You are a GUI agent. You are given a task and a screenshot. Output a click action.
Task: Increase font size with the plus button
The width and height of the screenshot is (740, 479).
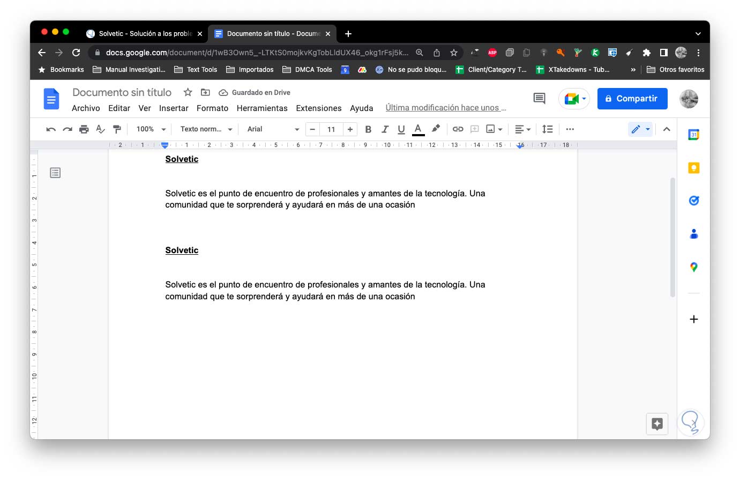pos(350,129)
